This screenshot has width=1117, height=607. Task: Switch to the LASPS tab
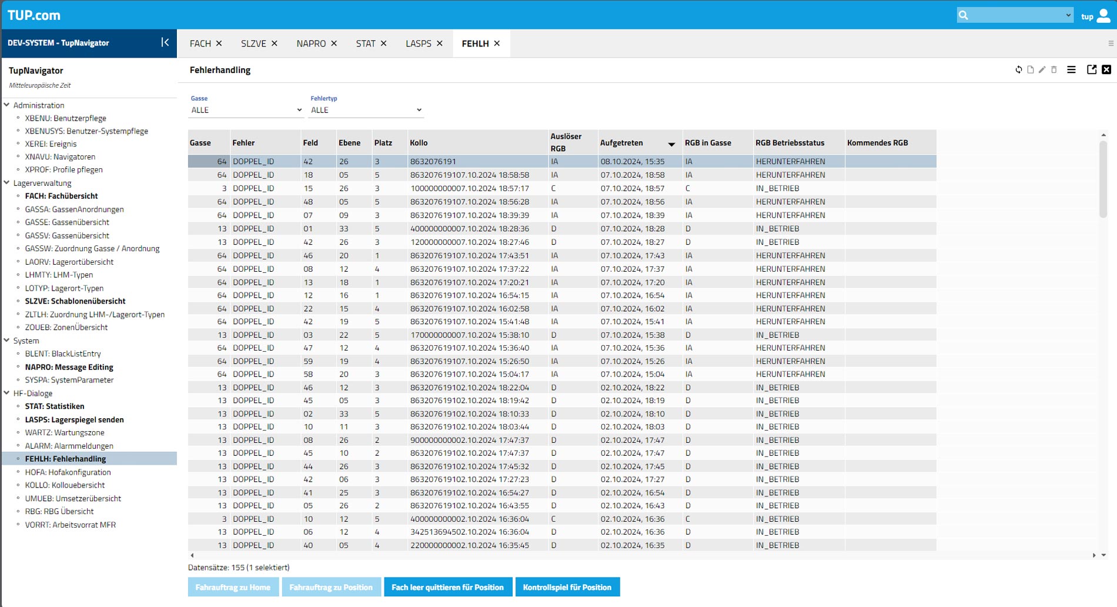click(x=418, y=44)
